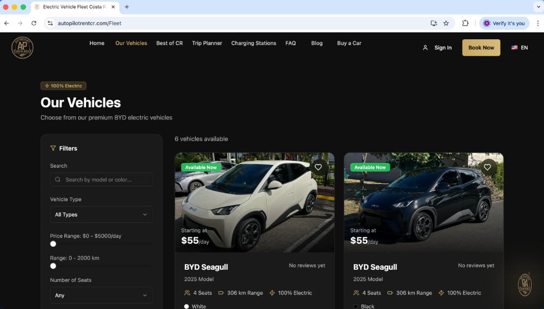Open the Blog page

pos(317,44)
